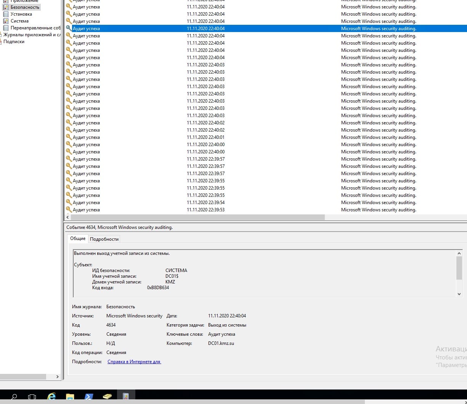Click the tree pane horizontal scrollbar thumb

tap(23, 377)
